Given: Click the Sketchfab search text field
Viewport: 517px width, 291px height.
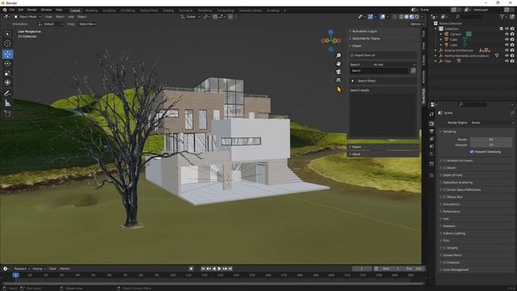Looking at the screenshot, I should pyautogui.click(x=379, y=70).
